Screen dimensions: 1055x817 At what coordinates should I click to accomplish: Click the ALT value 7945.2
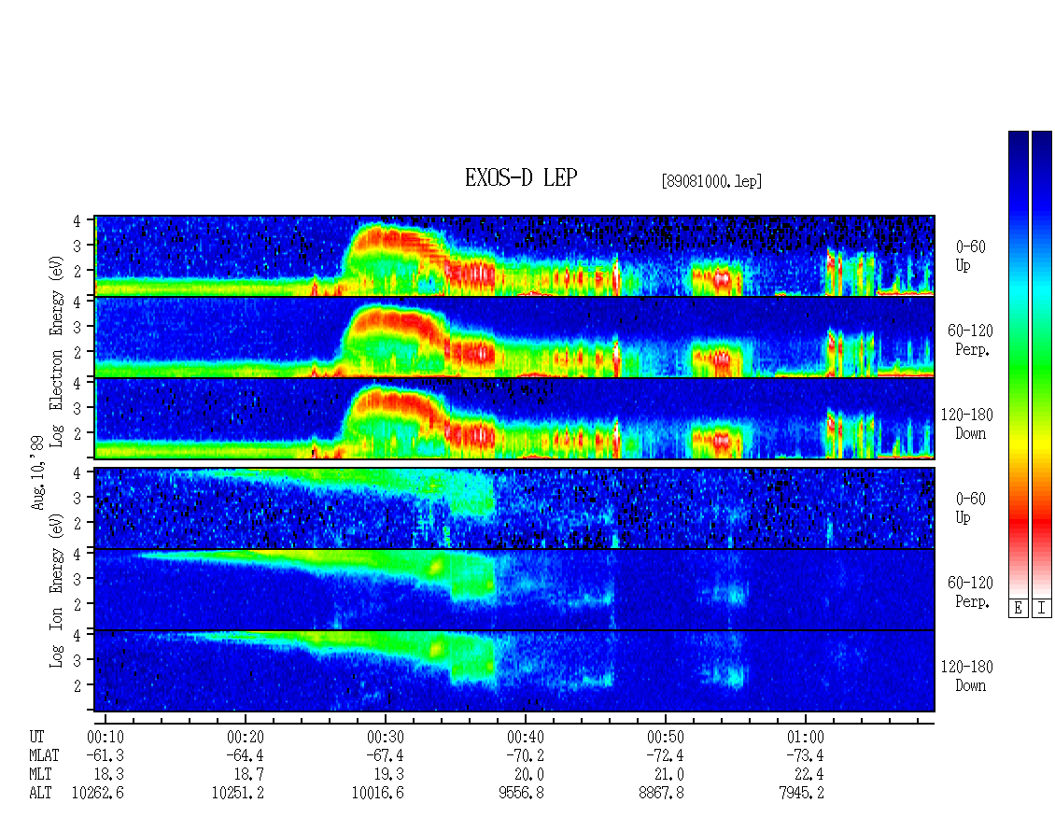[801, 794]
